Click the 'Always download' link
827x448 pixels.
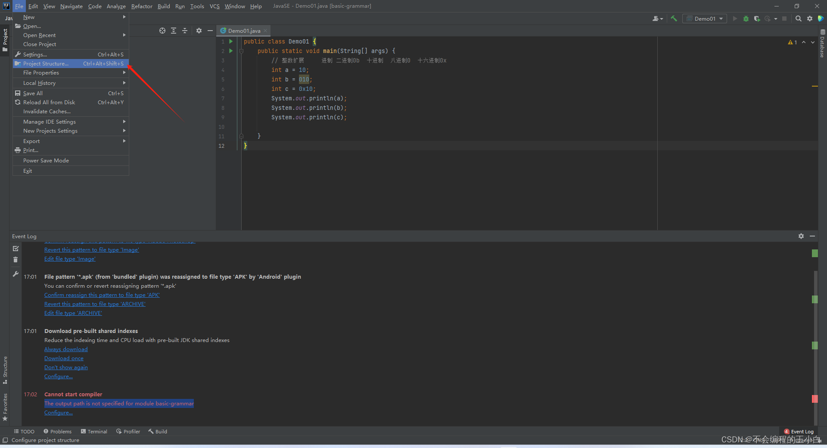click(66, 349)
